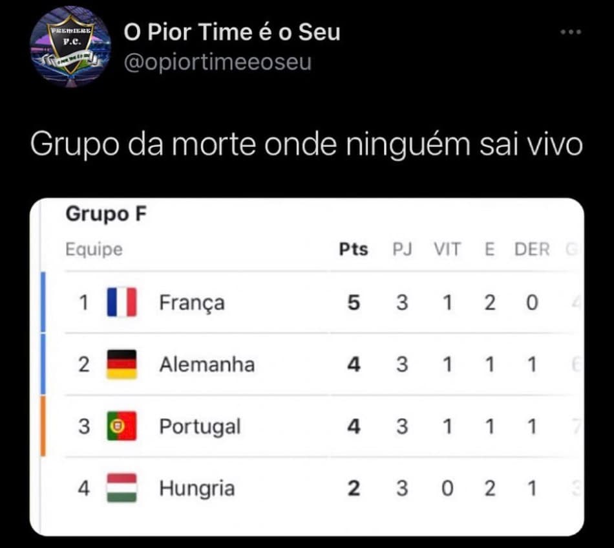Click the Portugal flag icon
This screenshot has width=614, height=548.
click(122, 426)
